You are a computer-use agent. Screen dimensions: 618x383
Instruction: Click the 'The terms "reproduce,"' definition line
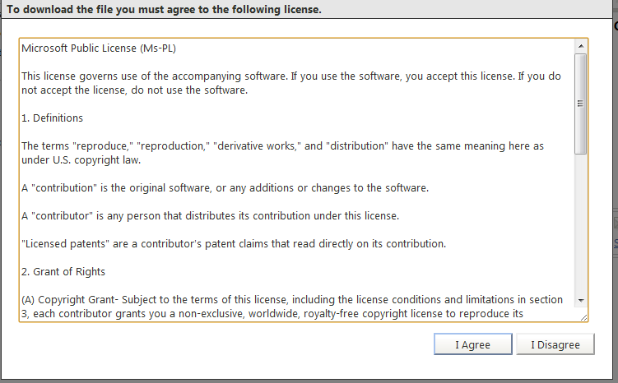point(282,146)
